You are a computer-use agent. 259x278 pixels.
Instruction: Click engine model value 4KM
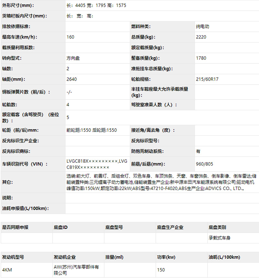click(7, 270)
